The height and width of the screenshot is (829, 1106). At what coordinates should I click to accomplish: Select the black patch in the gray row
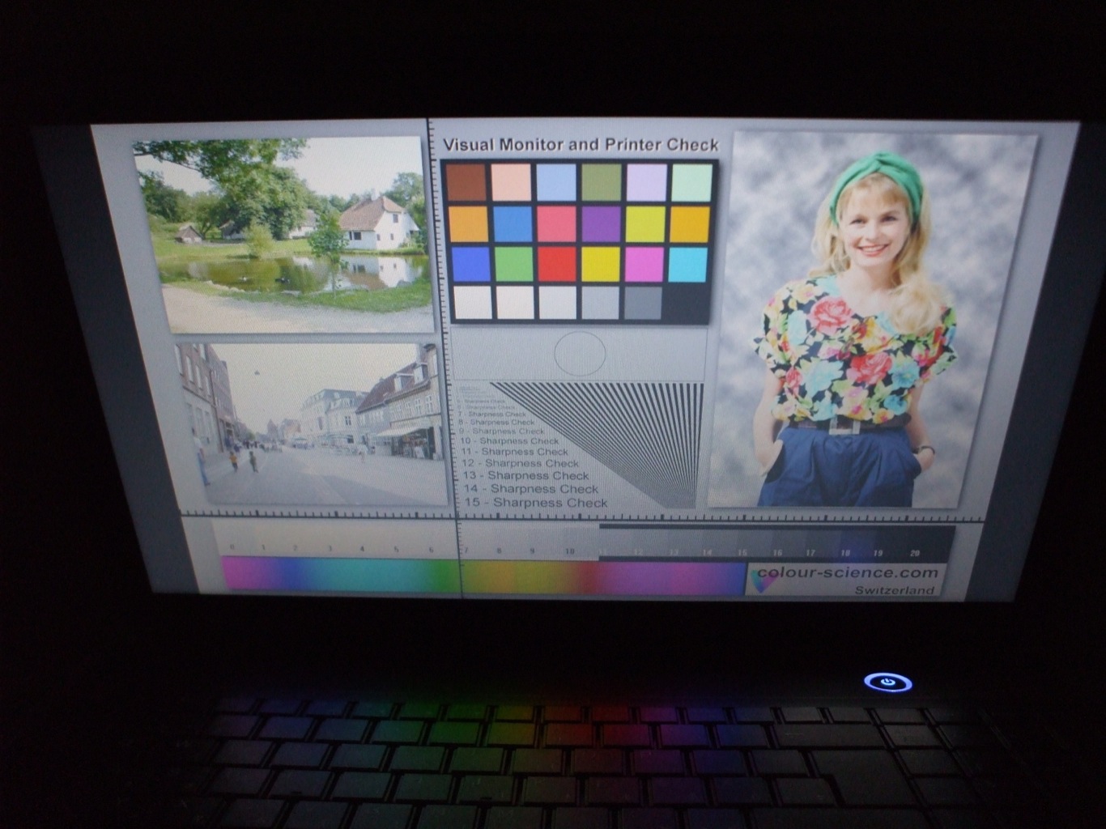point(686,303)
